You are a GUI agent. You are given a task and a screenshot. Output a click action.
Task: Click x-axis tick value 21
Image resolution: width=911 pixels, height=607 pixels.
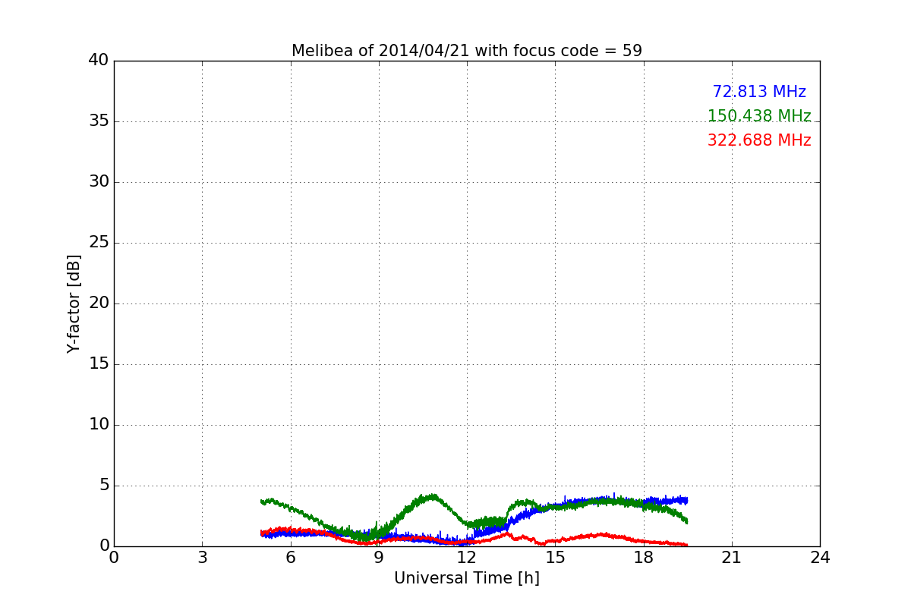732,558
